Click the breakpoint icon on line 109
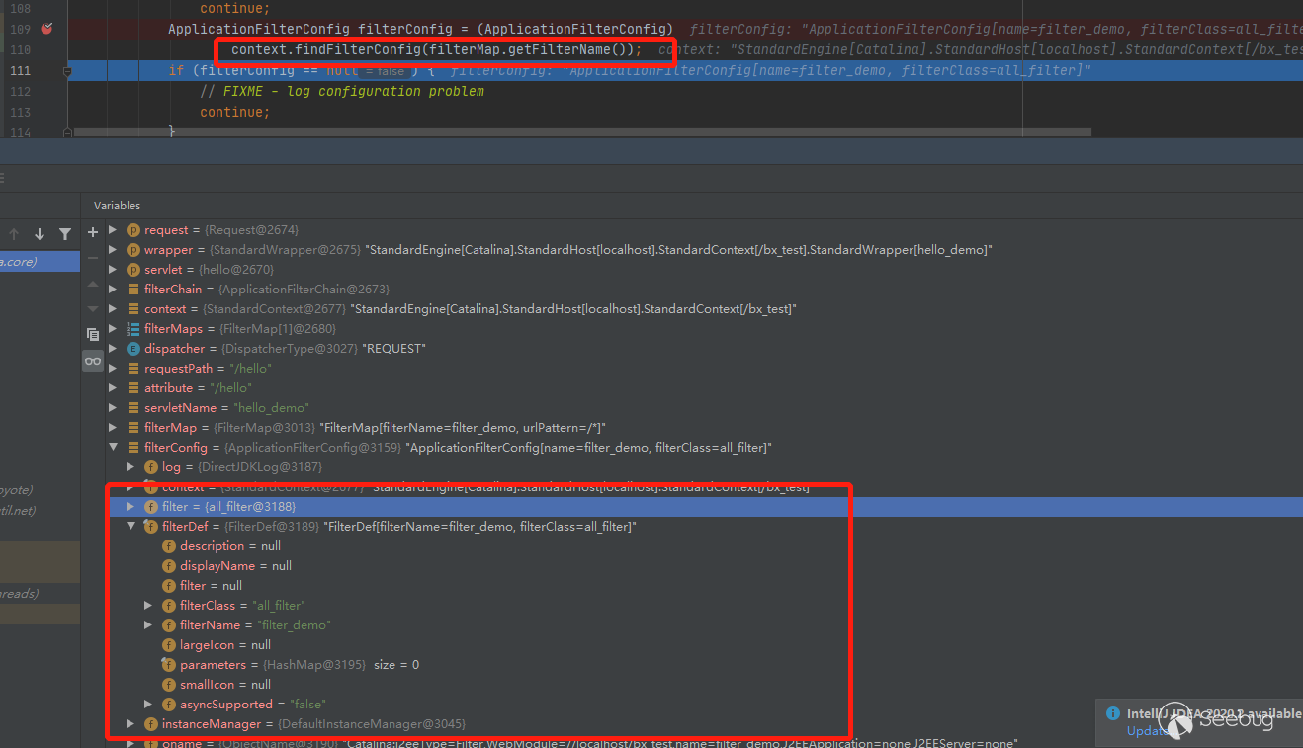 coord(47,29)
